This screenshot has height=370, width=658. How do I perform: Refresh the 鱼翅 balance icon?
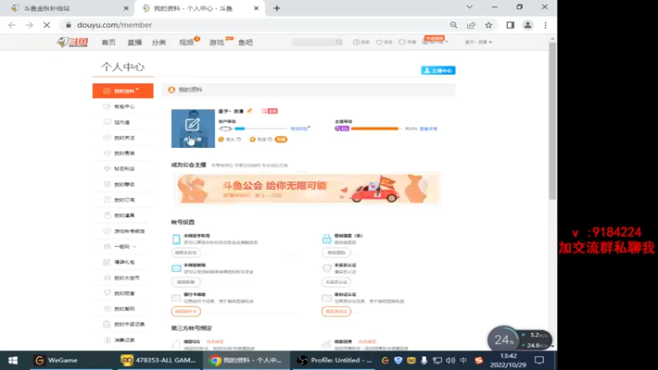pyautogui.click(x=270, y=139)
